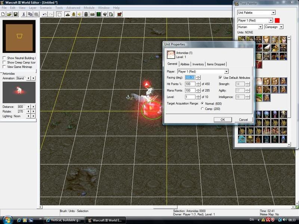Open the Import Manager toolbar icon

tap(111, 14)
